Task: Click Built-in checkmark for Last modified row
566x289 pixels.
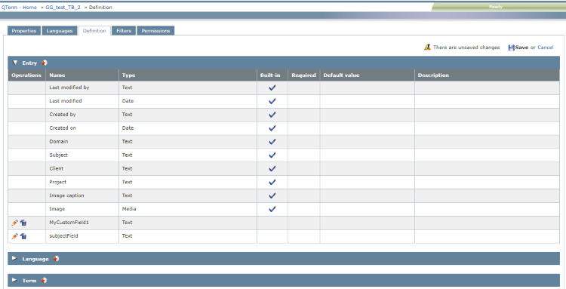Action: (x=272, y=101)
